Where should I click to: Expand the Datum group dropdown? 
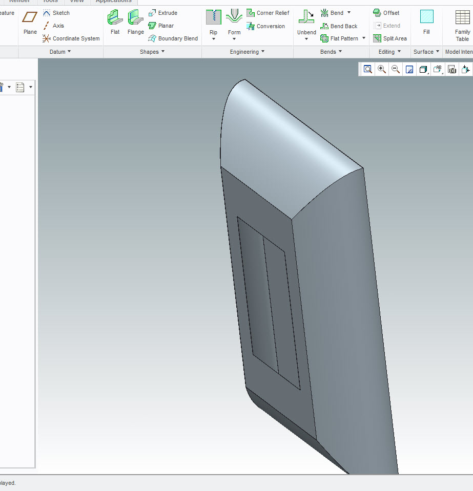(60, 52)
